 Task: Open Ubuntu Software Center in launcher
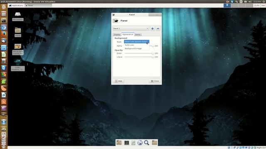pyautogui.click(x=4, y=102)
